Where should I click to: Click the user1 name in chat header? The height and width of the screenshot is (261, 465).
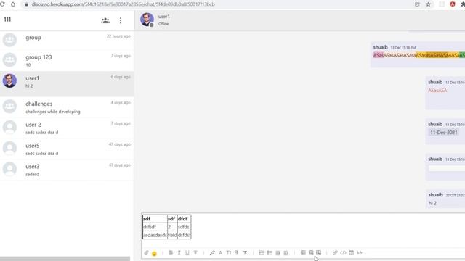tap(164, 17)
